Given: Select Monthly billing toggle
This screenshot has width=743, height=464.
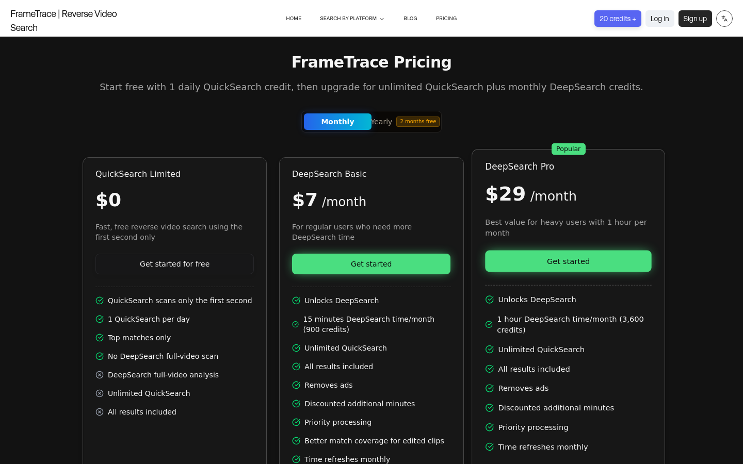Looking at the screenshot, I should pyautogui.click(x=337, y=122).
